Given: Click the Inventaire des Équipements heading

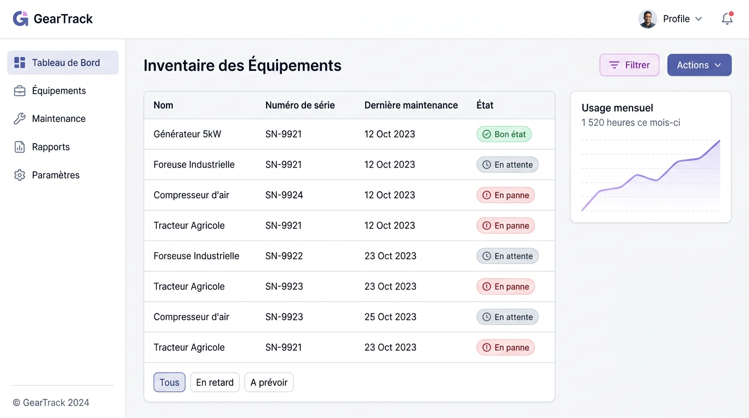Looking at the screenshot, I should (242, 65).
